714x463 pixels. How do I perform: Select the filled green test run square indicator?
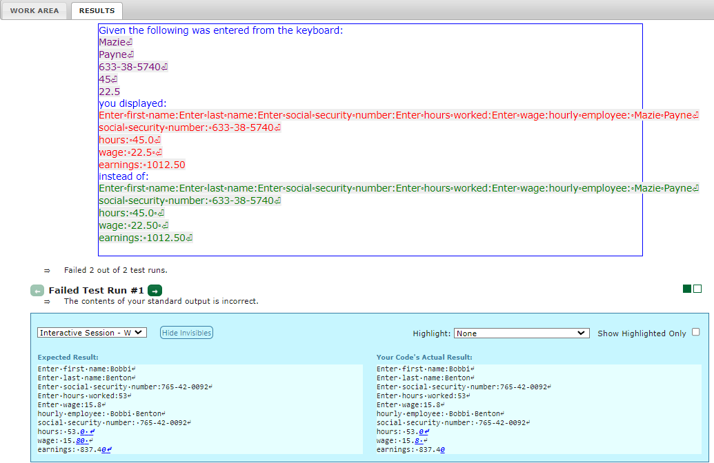[686, 288]
